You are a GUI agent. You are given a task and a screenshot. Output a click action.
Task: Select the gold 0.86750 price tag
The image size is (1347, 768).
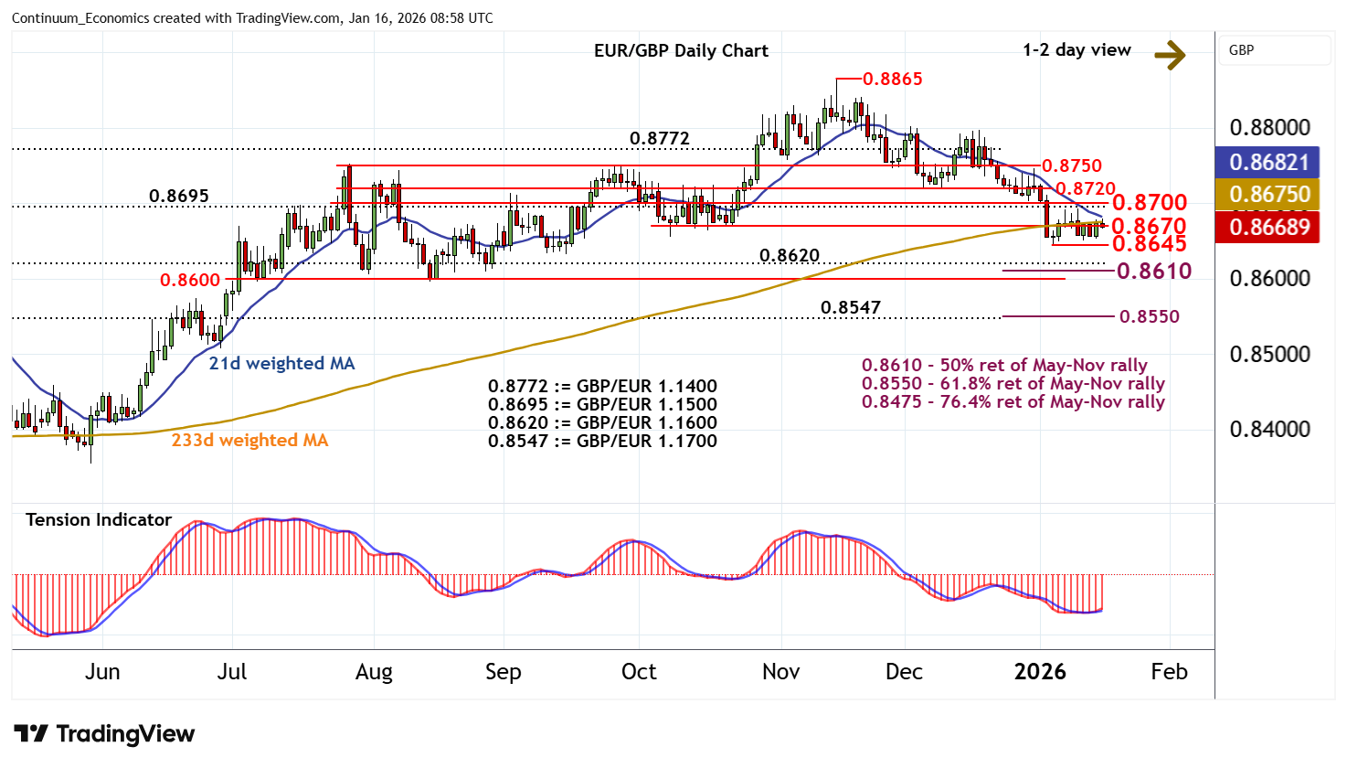click(x=1267, y=195)
